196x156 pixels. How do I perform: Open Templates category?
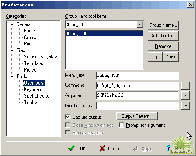pyautogui.click(x=34, y=63)
